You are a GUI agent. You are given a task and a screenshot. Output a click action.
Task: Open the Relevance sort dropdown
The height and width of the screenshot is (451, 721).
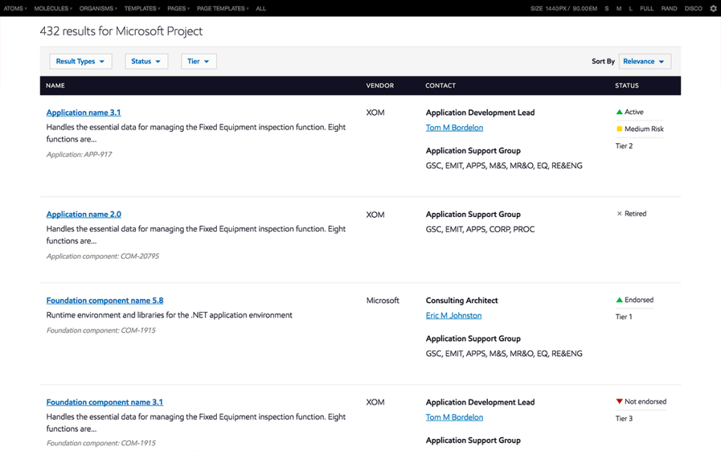pos(644,61)
